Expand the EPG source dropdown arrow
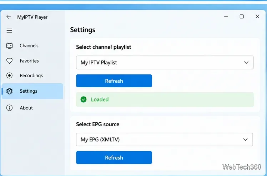The image size is (267, 176). (245, 140)
